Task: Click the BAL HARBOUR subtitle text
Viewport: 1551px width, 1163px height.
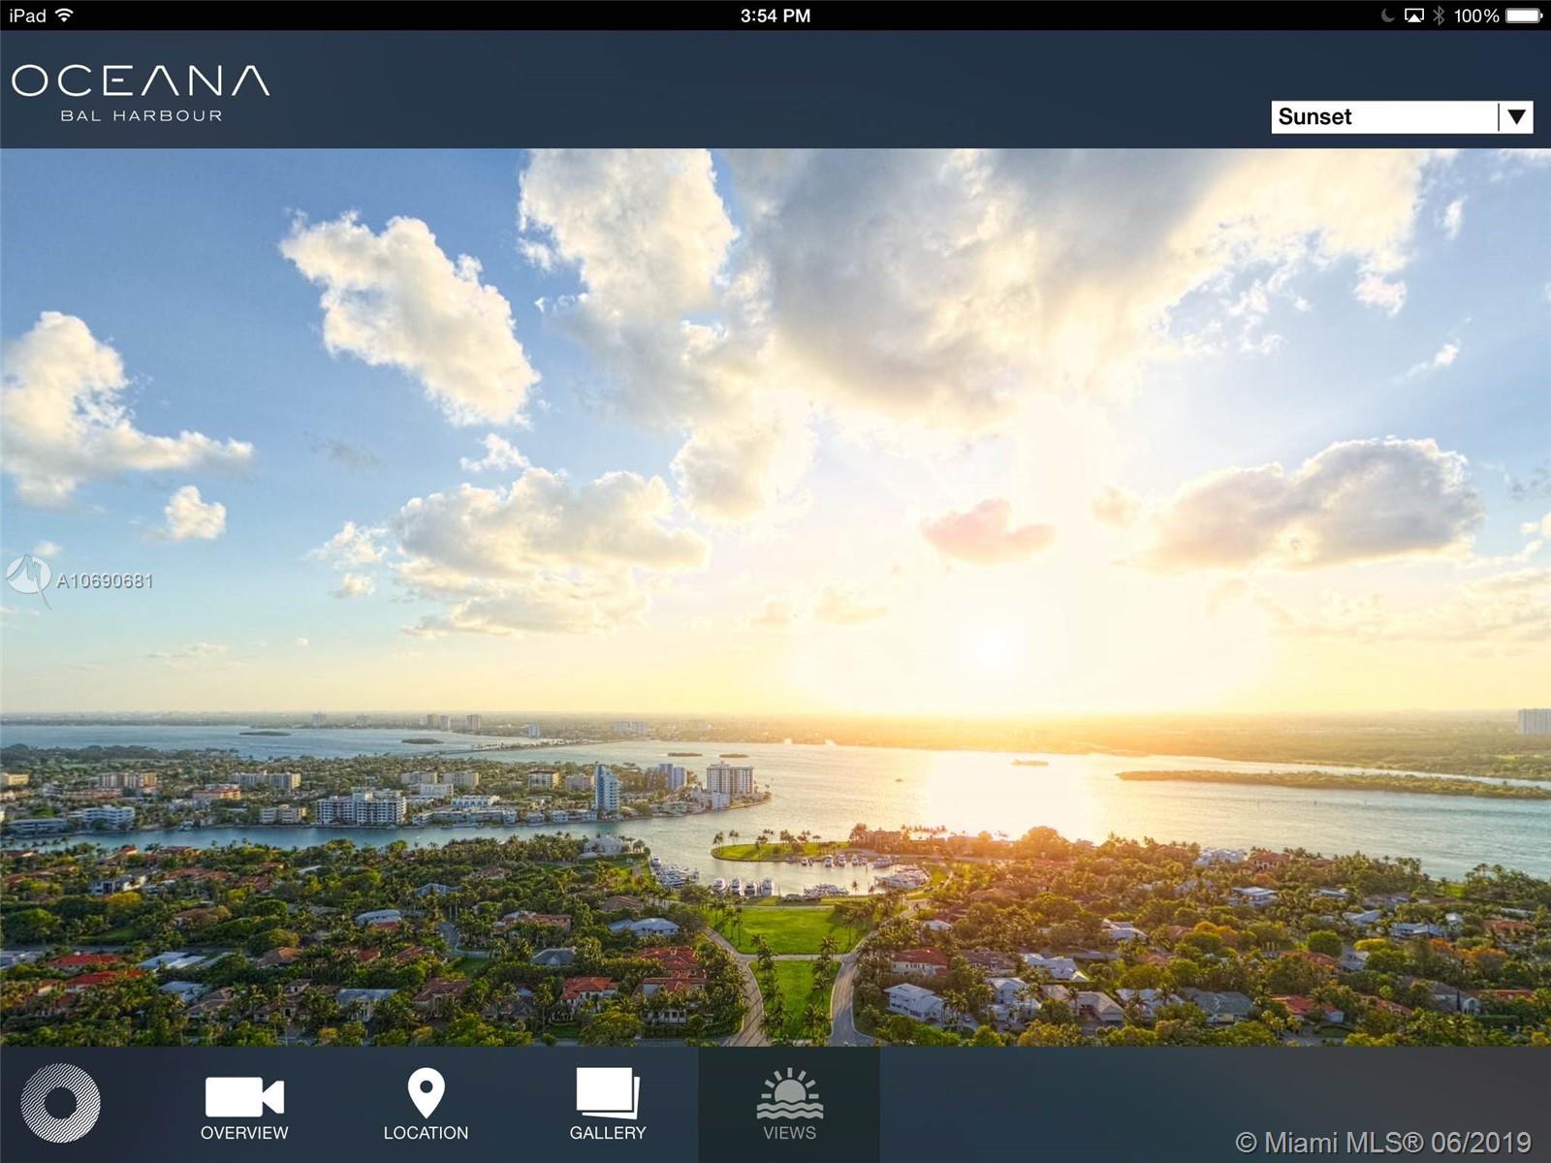Action: point(142,116)
